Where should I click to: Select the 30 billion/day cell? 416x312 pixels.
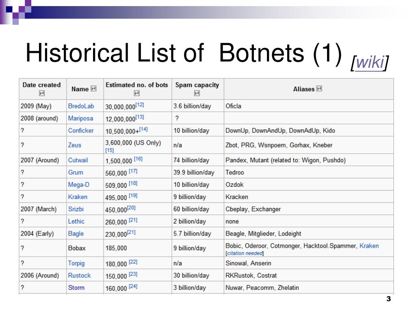[198, 275]
